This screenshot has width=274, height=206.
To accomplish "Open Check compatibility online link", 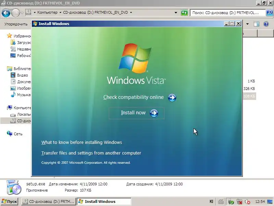I will pyautogui.click(x=134, y=97).
